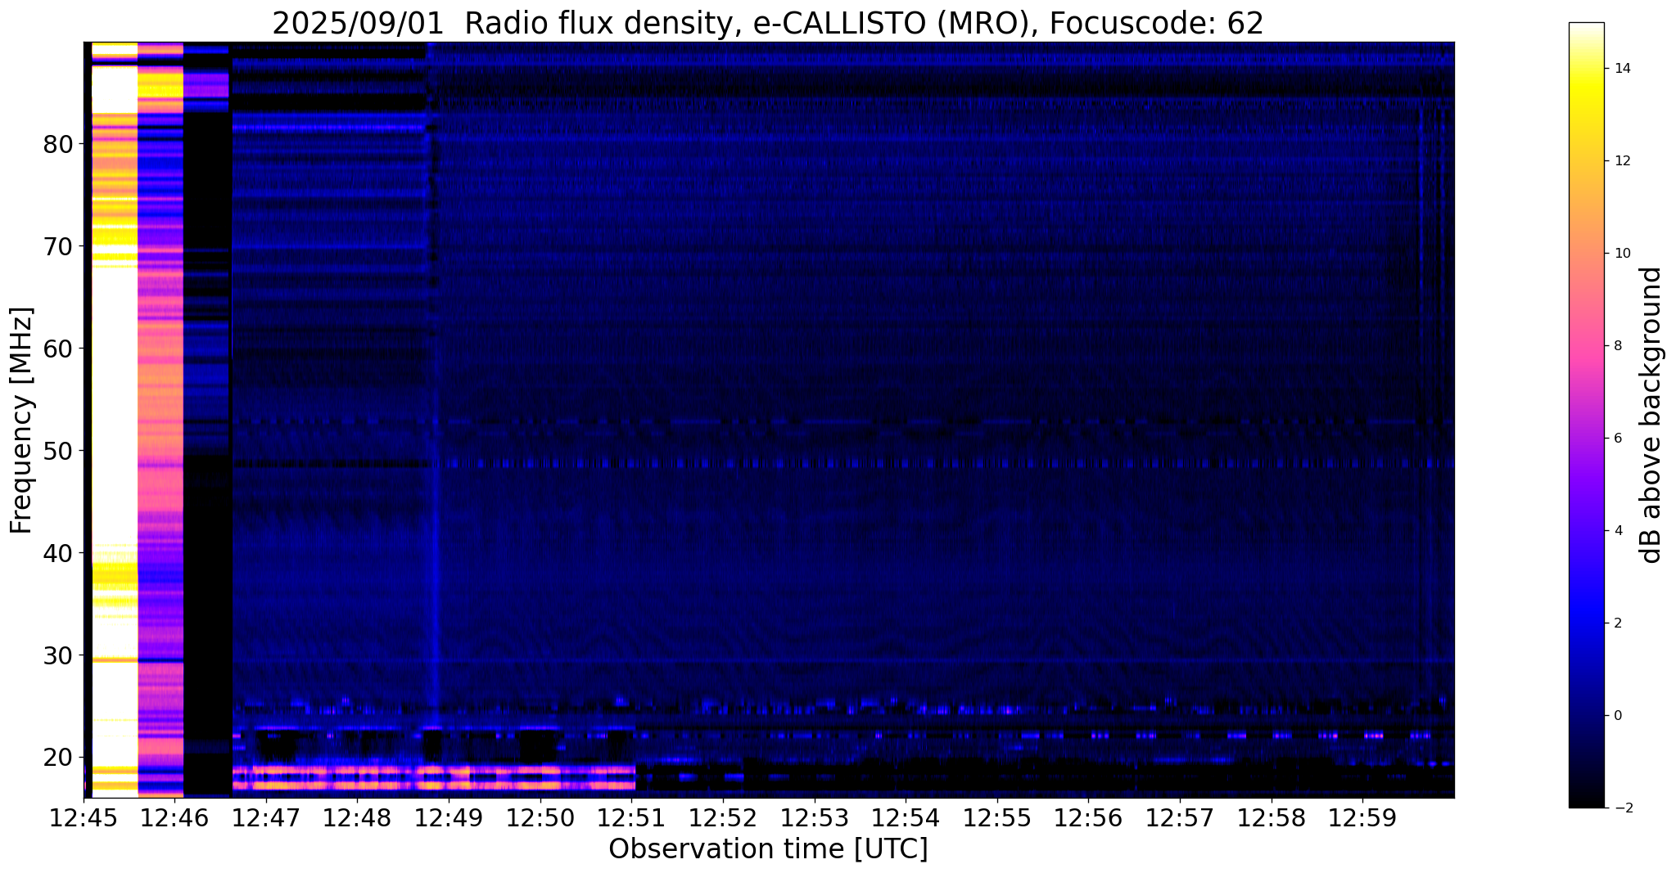This screenshot has width=1676, height=873.
Task: Click the bright white burst near 12:45 at 60 MHz
Action: click(x=114, y=349)
